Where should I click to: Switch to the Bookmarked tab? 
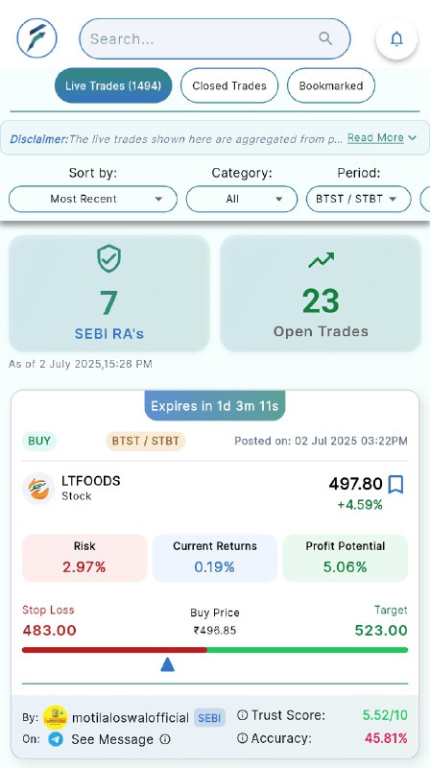coord(330,85)
